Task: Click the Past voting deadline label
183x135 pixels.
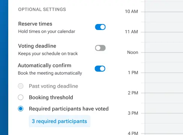Action: pos(54,86)
